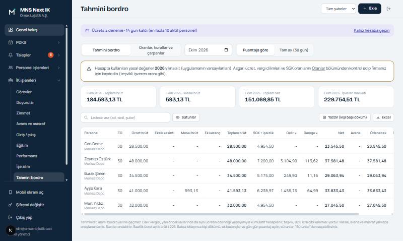403x241 pixels.
Task: Export the table with Excel button
Action: (383, 117)
